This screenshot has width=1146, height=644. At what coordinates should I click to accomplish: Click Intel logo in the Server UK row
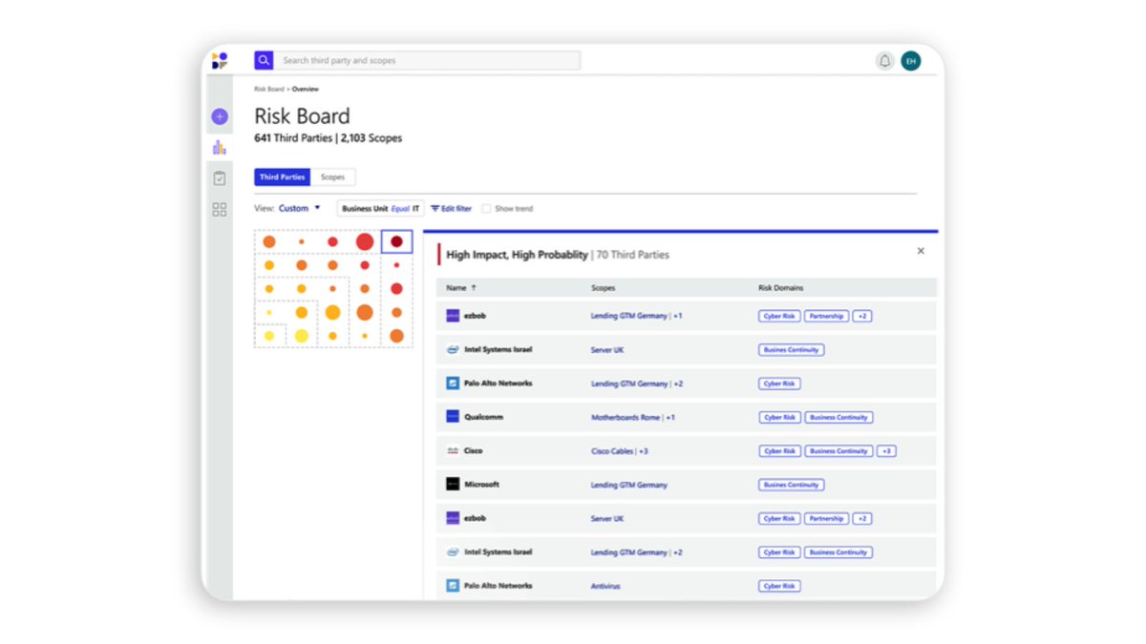click(453, 349)
